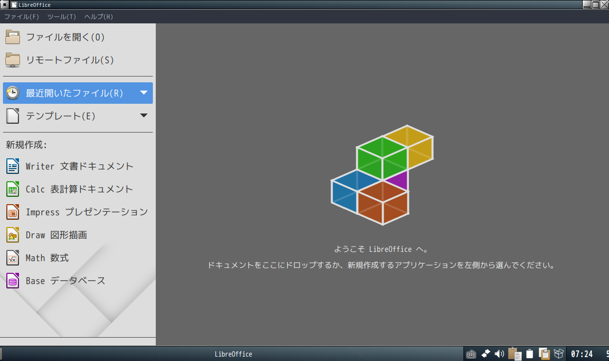The image size is (609, 361).
Task: Click the 07:24 taskbar clock
Action: coord(582,354)
